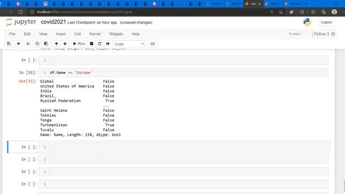The width and height of the screenshot is (345, 194).
Task: Click 'United States of America' output row
Action: (x=67, y=86)
